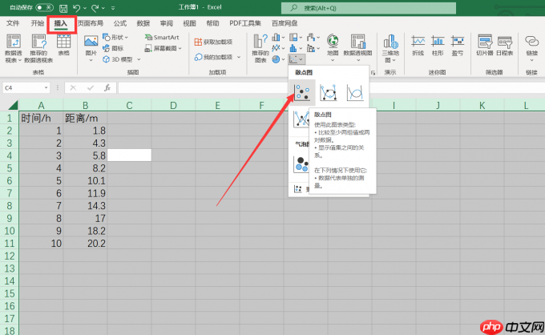Viewport: 545px width, 335px height.
Task: Click into the formula bar
Action: (330, 88)
